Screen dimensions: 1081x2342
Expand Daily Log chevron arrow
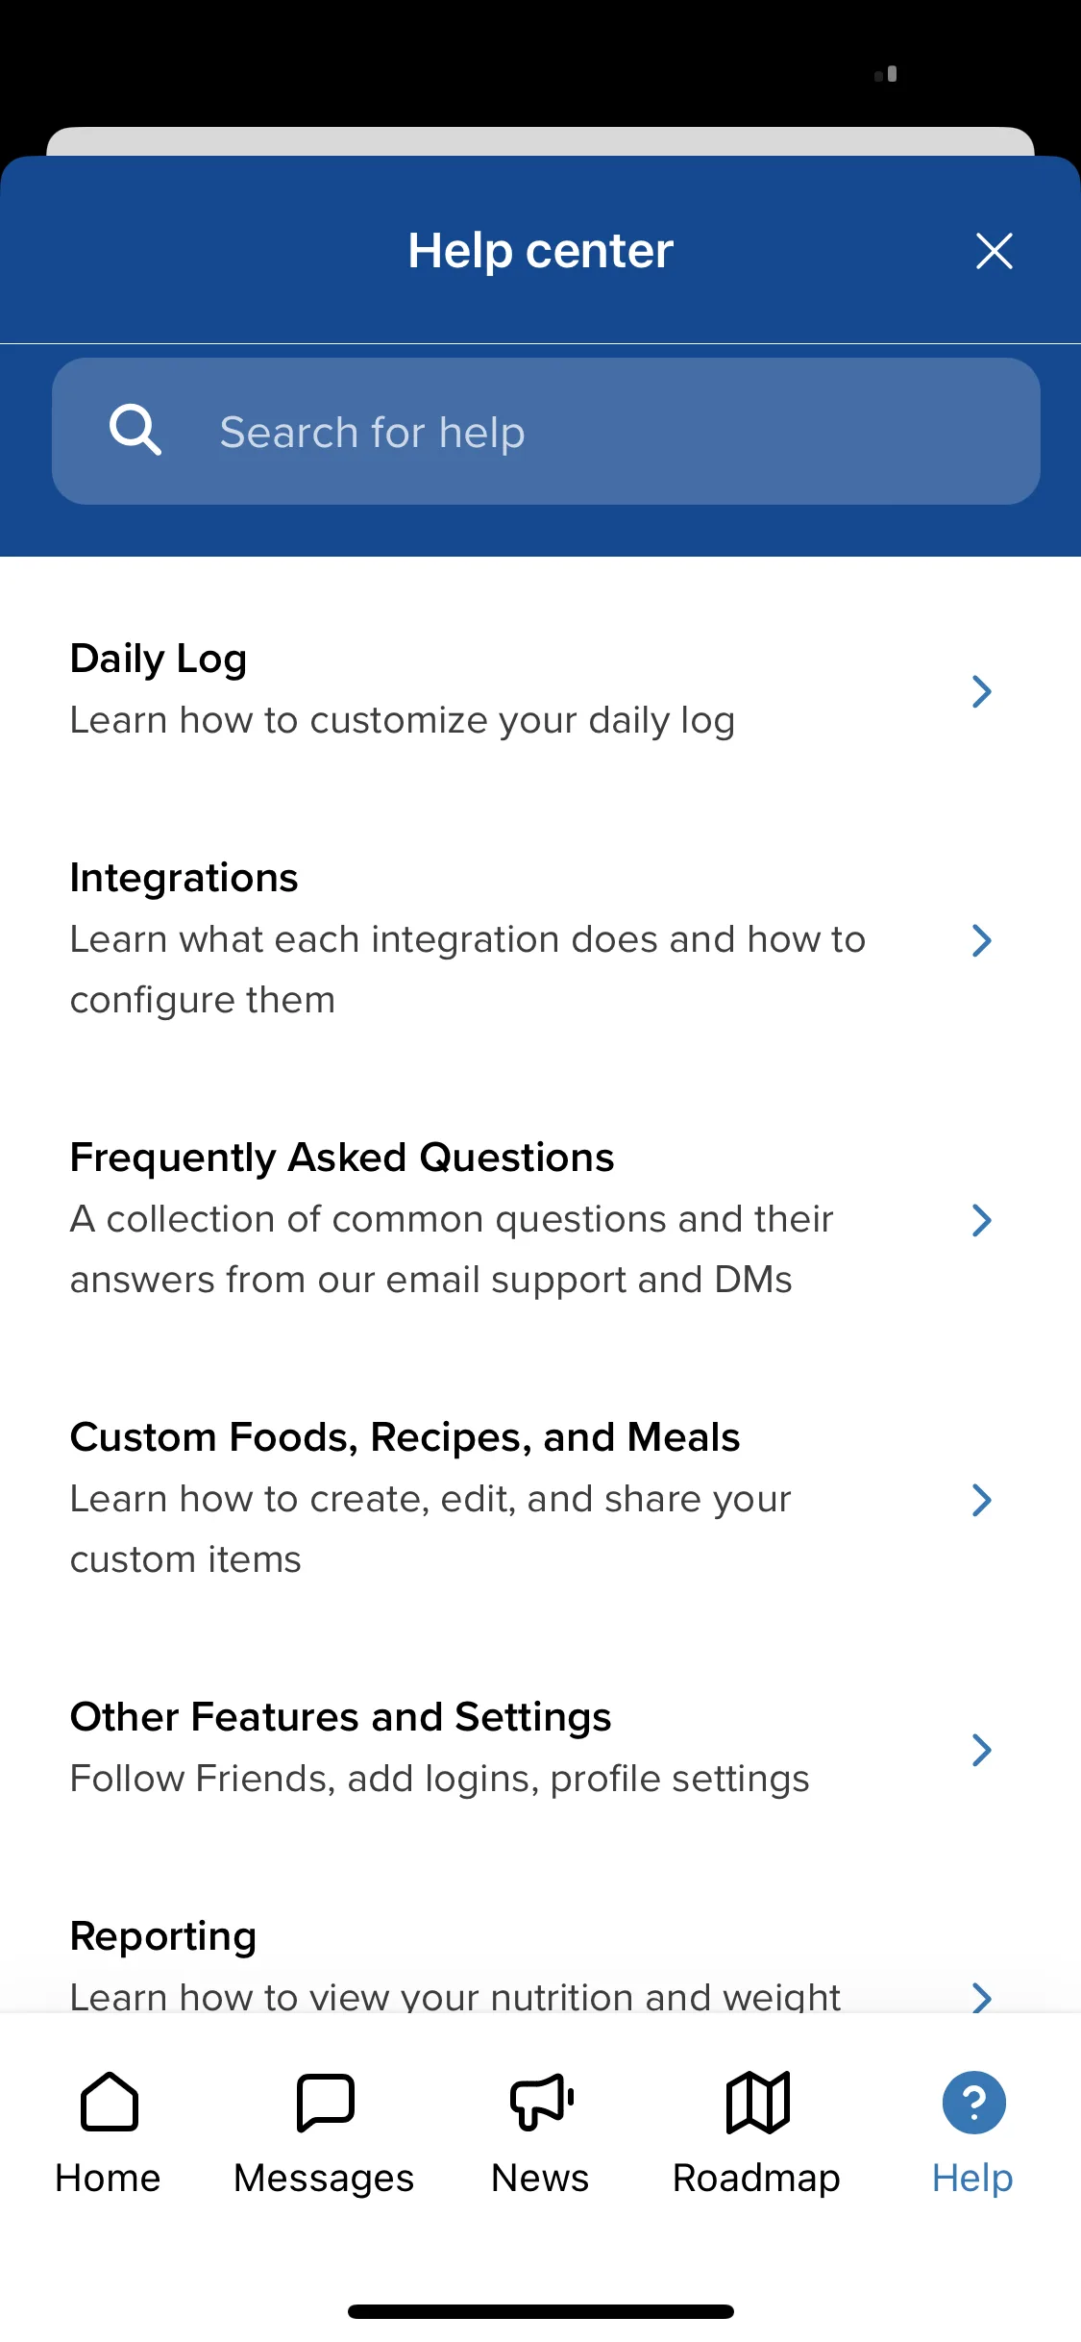[981, 691]
